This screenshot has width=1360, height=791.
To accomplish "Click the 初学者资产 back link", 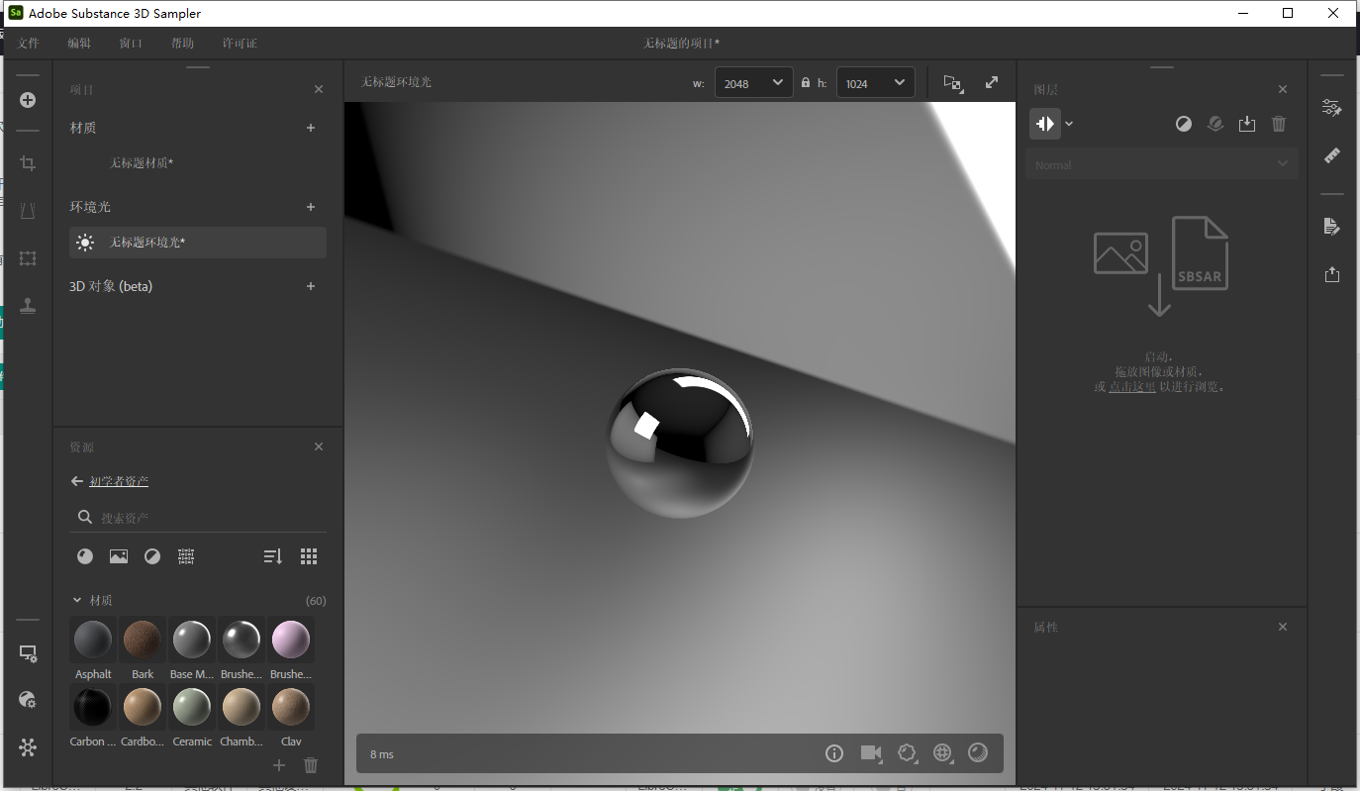I will pyautogui.click(x=119, y=480).
